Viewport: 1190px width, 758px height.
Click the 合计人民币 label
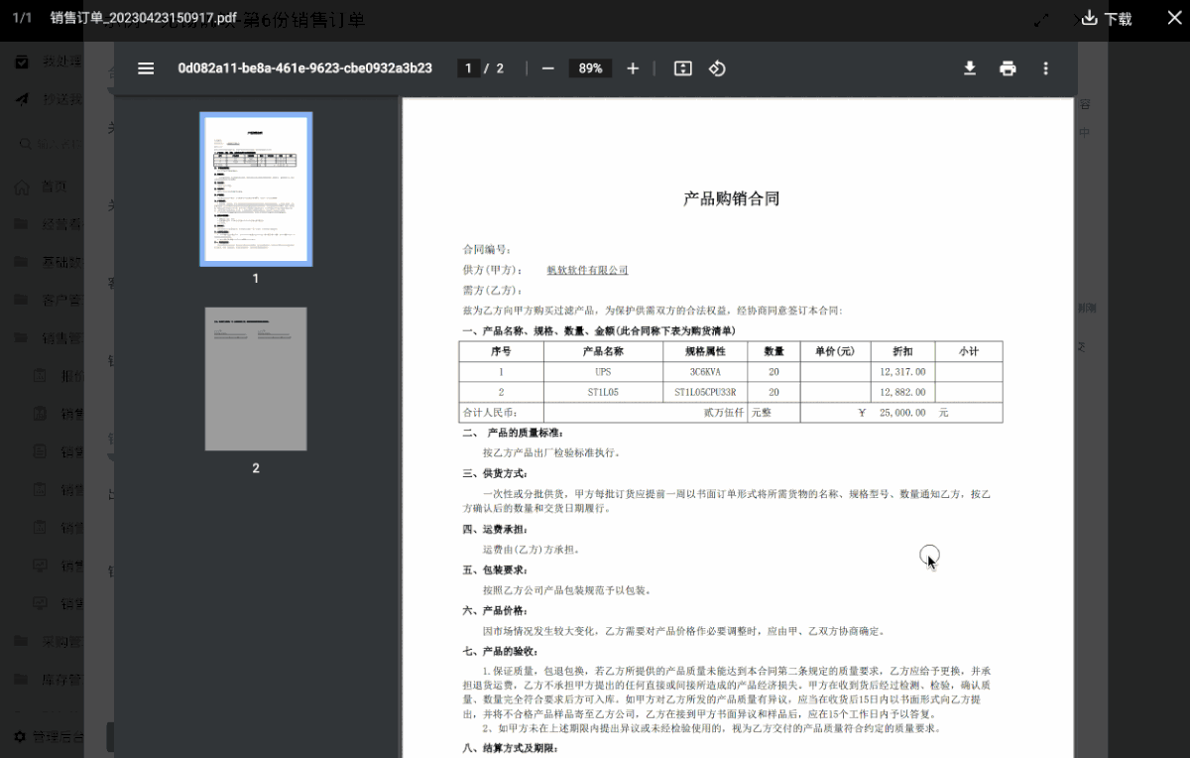pyautogui.click(x=489, y=413)
